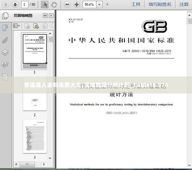Expand the thumbnails pane with right-arrow button
This screenshot has width=192, height=170.
click(x=51, y=16)
